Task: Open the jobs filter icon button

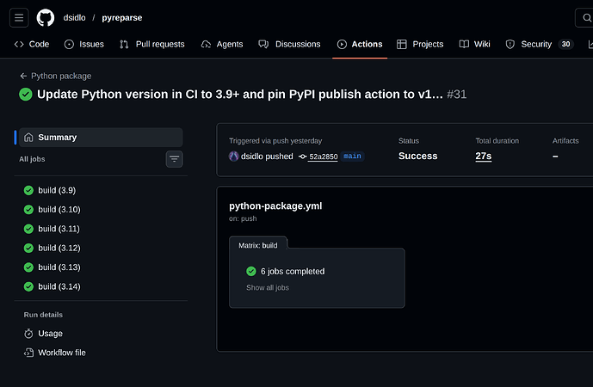Action: (175, 159)
